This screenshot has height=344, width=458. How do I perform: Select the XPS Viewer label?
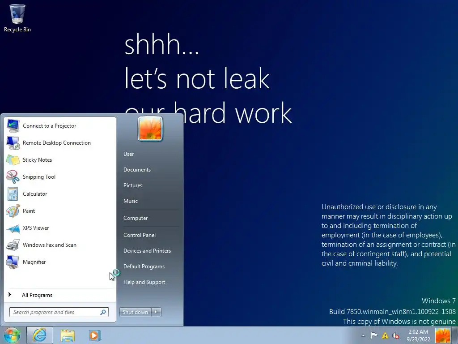click(x=36, y=228)
